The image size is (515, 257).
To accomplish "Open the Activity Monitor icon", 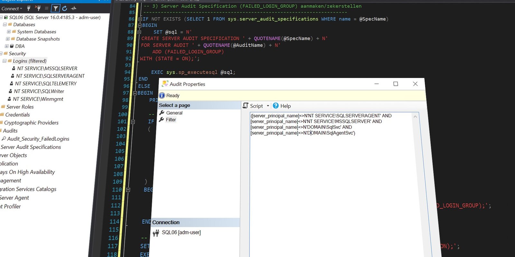I will click(74, 8).
